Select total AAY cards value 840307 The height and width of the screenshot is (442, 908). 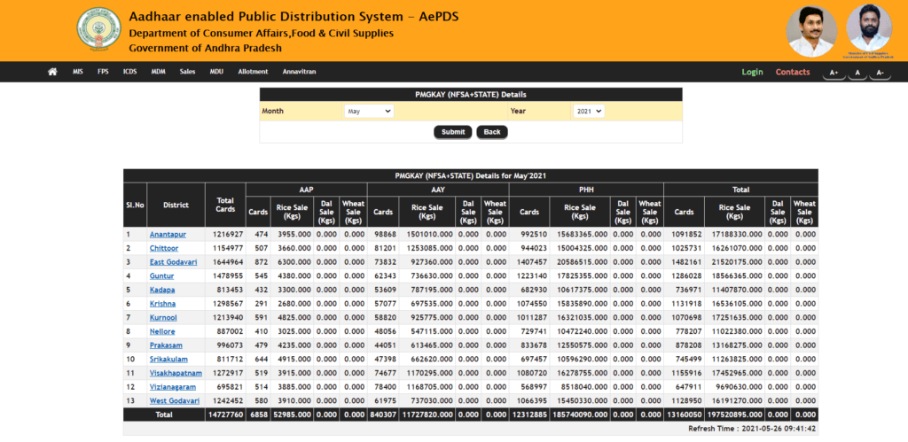383,415
